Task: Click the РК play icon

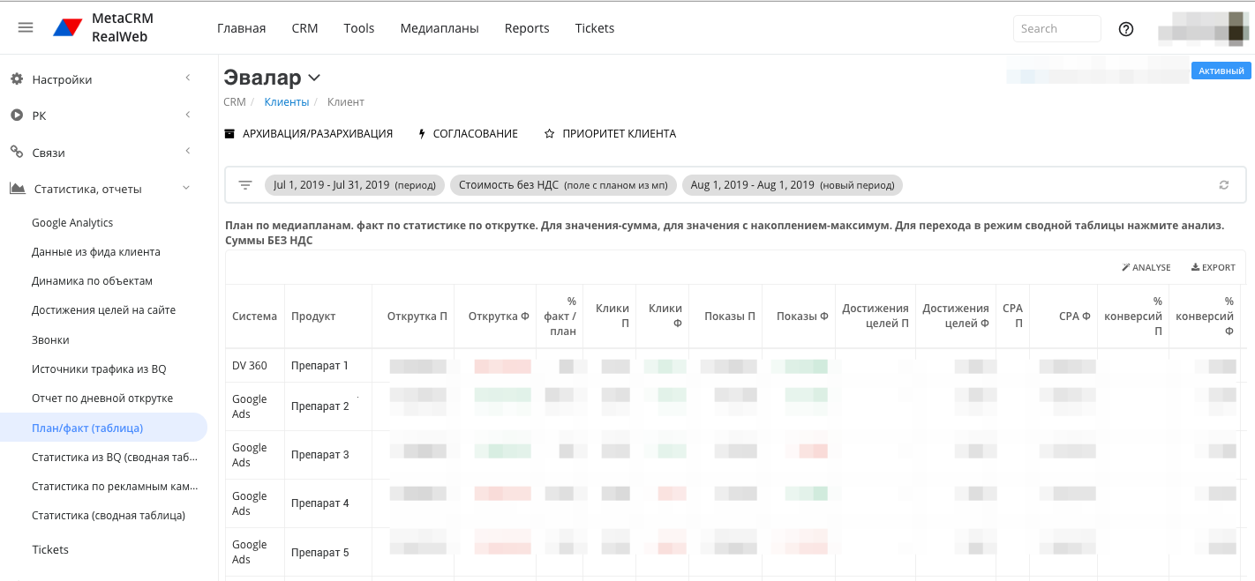Action: [16, 115]
